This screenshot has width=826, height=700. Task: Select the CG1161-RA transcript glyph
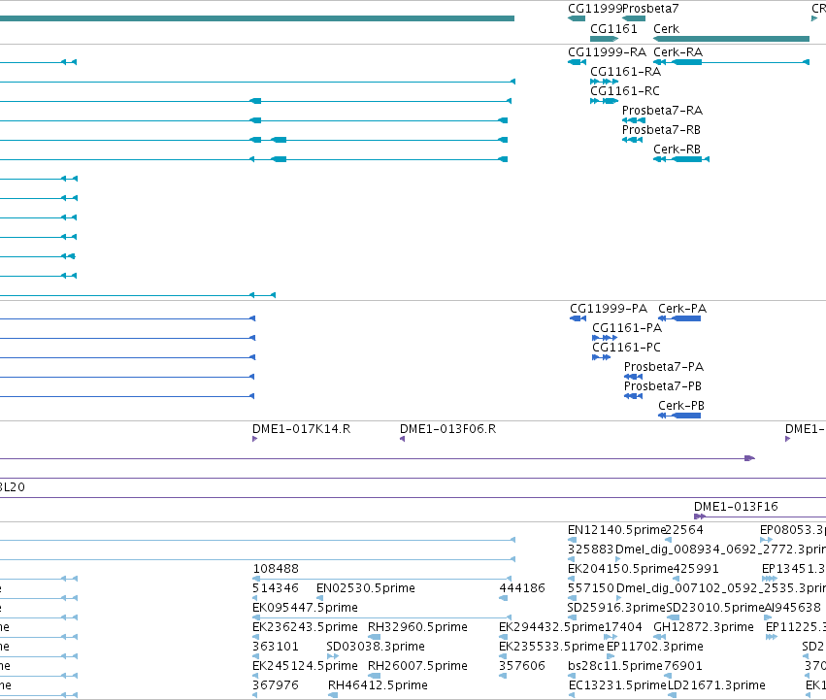(605, 82)
